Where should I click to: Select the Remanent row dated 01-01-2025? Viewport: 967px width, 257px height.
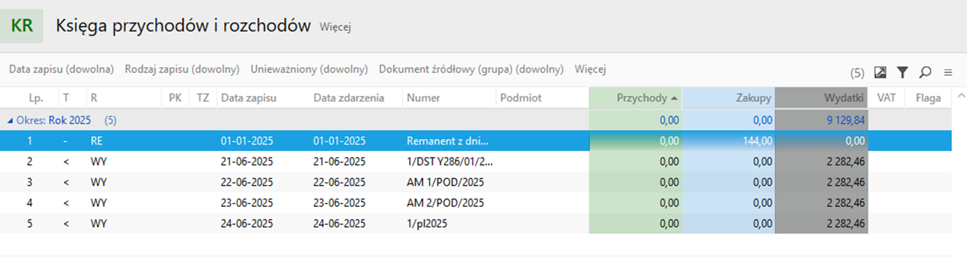click(476, 141)
